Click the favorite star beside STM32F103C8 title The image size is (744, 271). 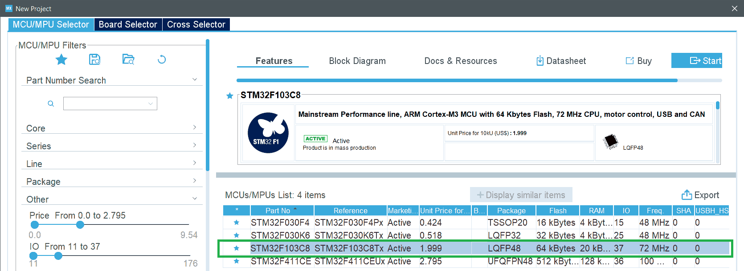tap(230, 96)
